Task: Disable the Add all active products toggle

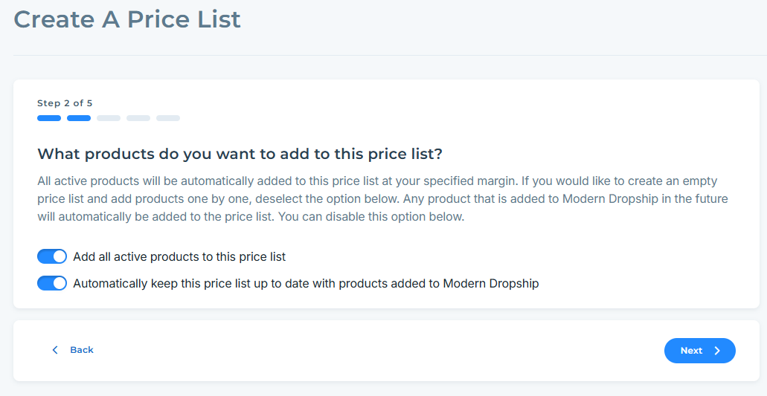Action: (52, 256)
